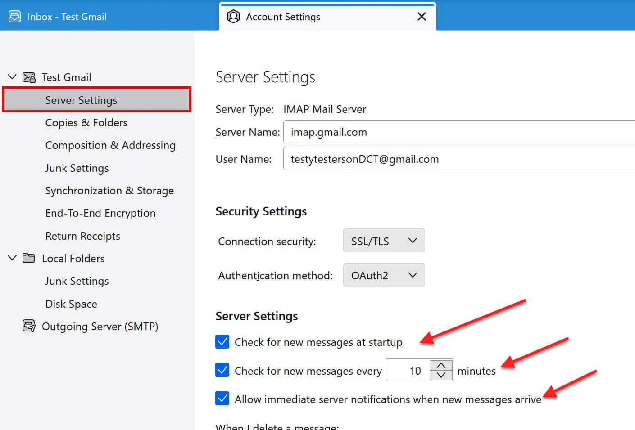Screen dimensions: 635x430
Task: Close the Account Settings tab
Action: 422,17
